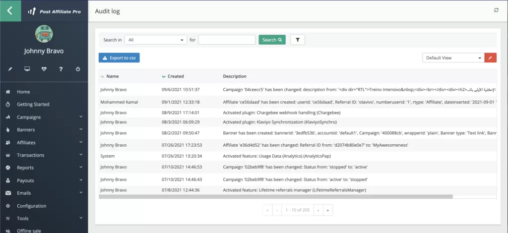Expand the Campaigns sidebar menu
The image size is (508, 233).
point(44,117)
